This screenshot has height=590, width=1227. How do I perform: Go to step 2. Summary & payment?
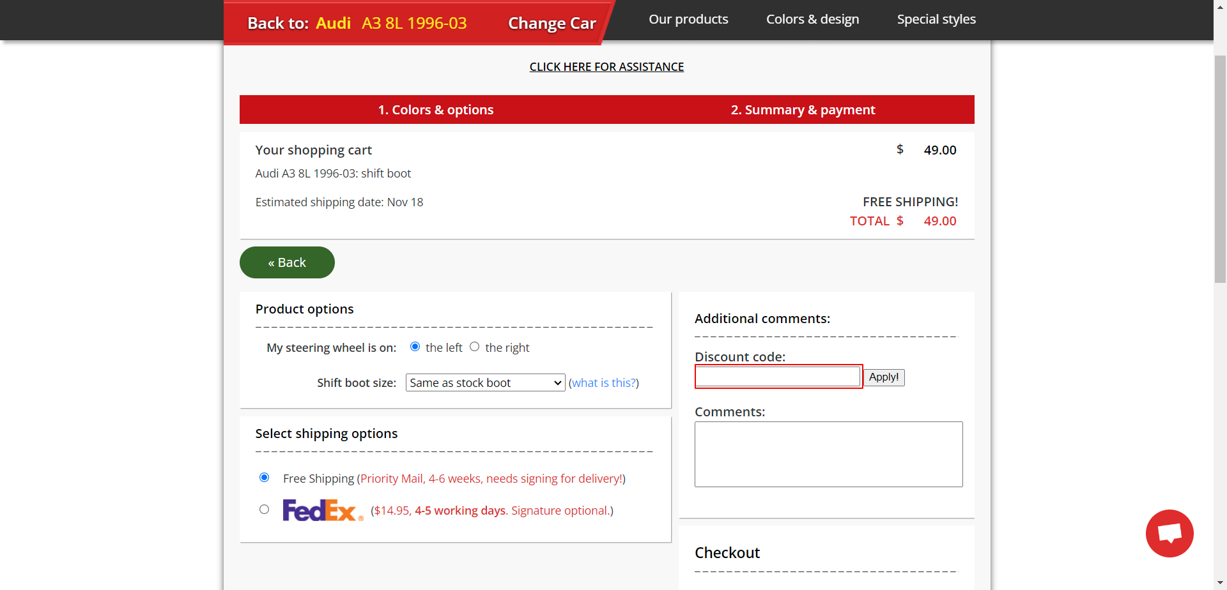[803, 110]
